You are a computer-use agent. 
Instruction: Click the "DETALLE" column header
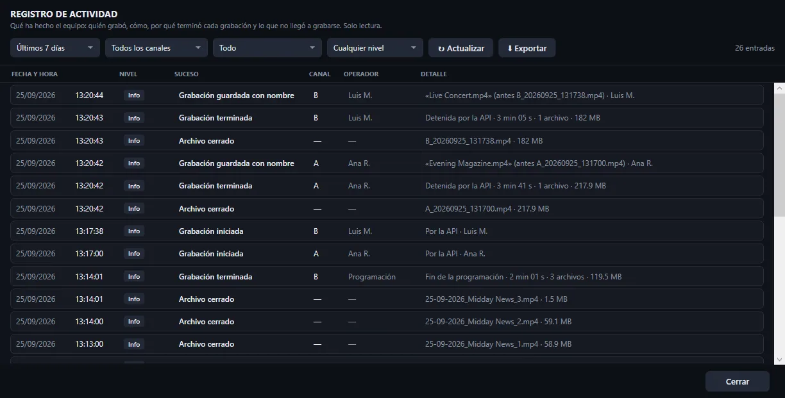tap(434, 74)
